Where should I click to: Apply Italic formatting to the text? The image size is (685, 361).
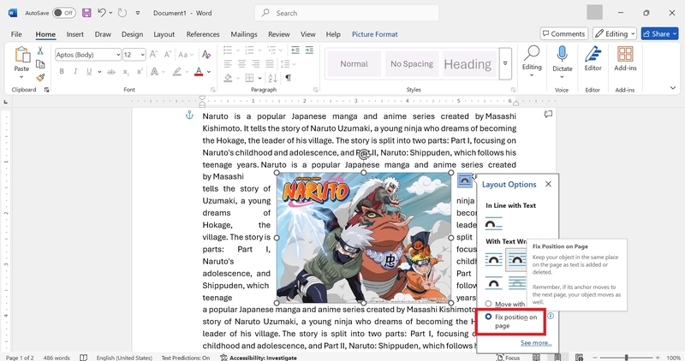[x=75, y=72]
